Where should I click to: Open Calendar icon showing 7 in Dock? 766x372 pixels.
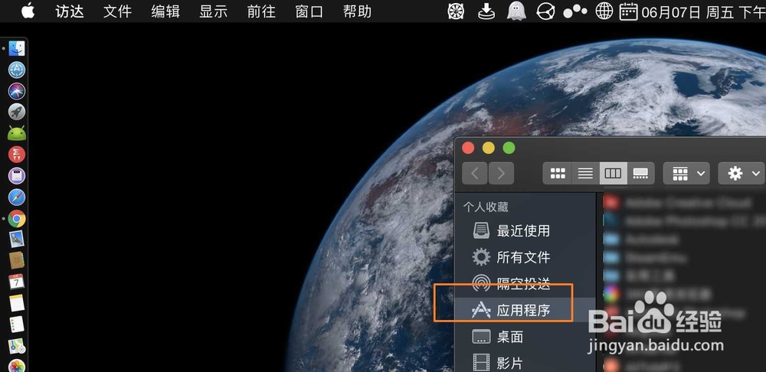[17, 282]
